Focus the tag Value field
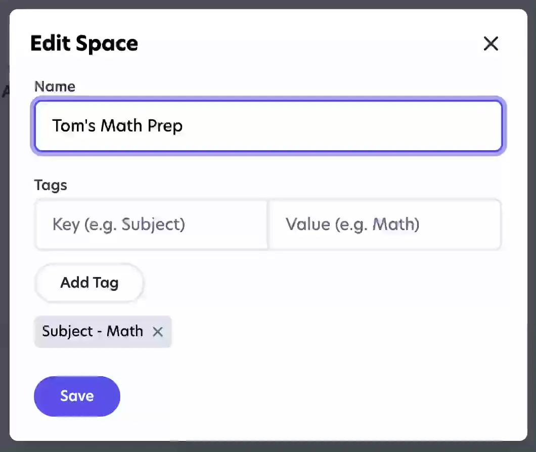This screenshot has width=536, height=452. (384, 224)
